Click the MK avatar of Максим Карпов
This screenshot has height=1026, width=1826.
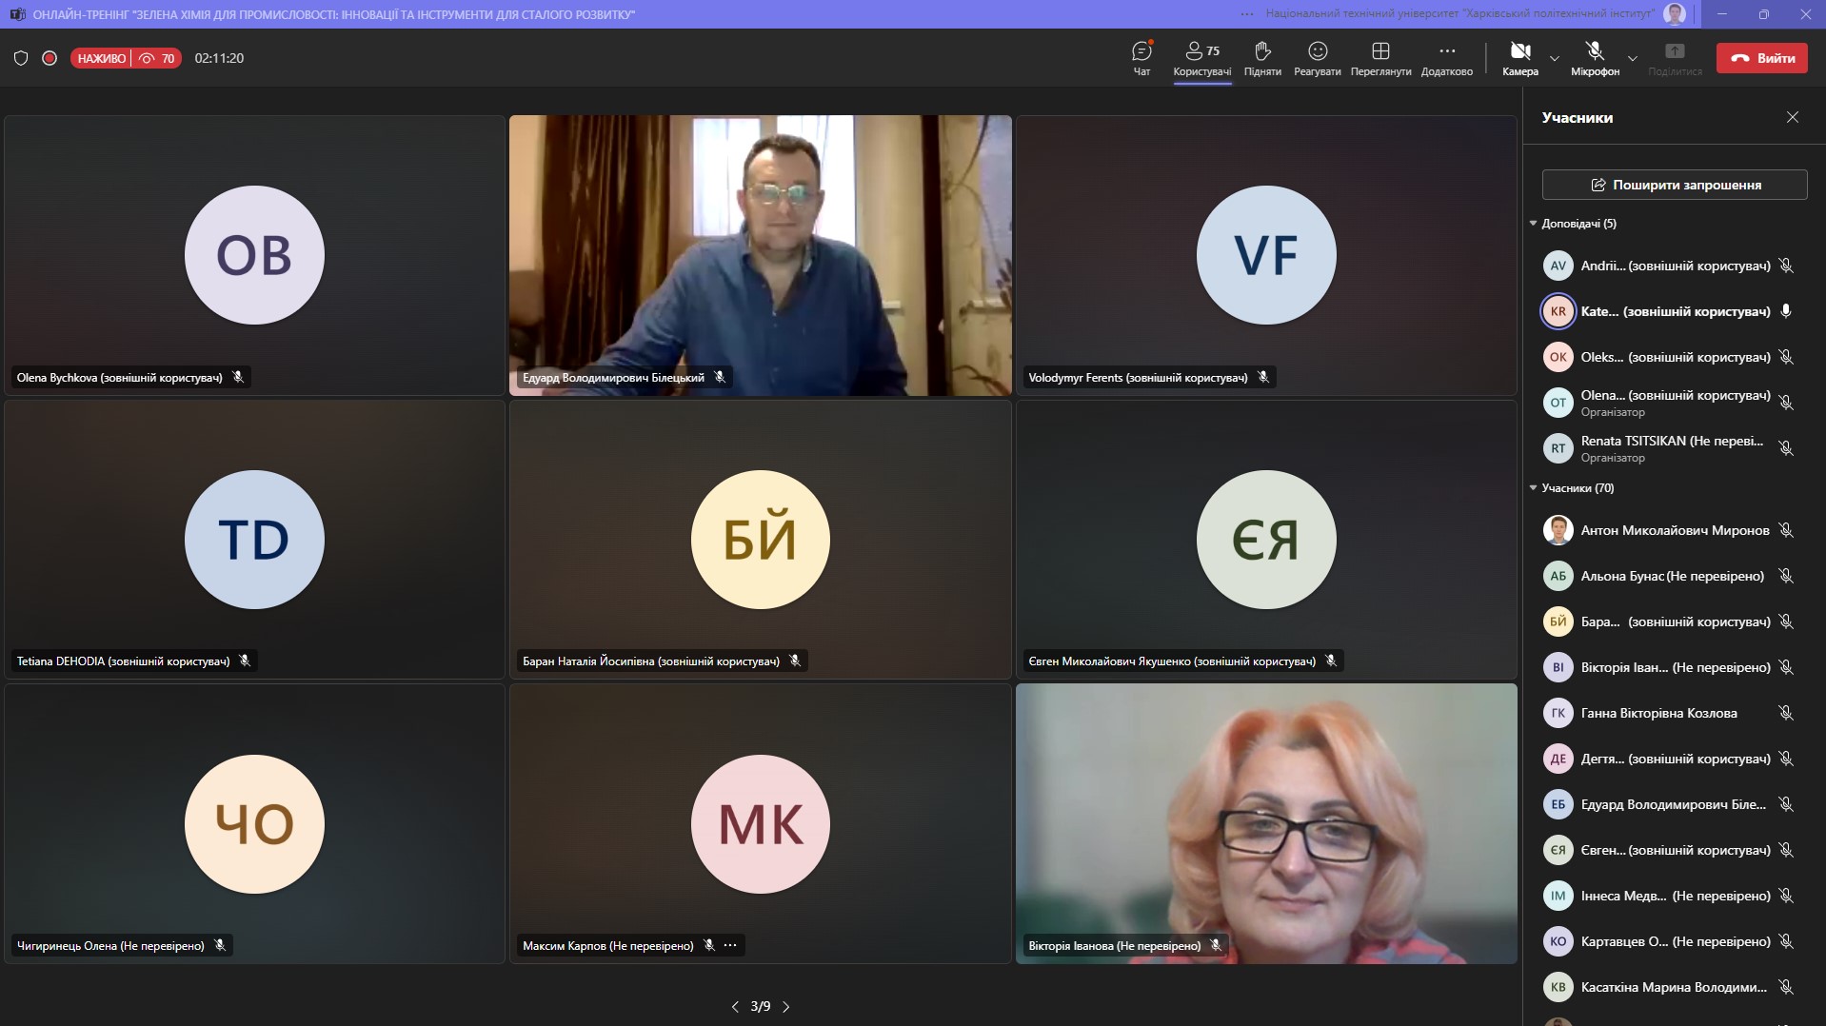[761, 824]
